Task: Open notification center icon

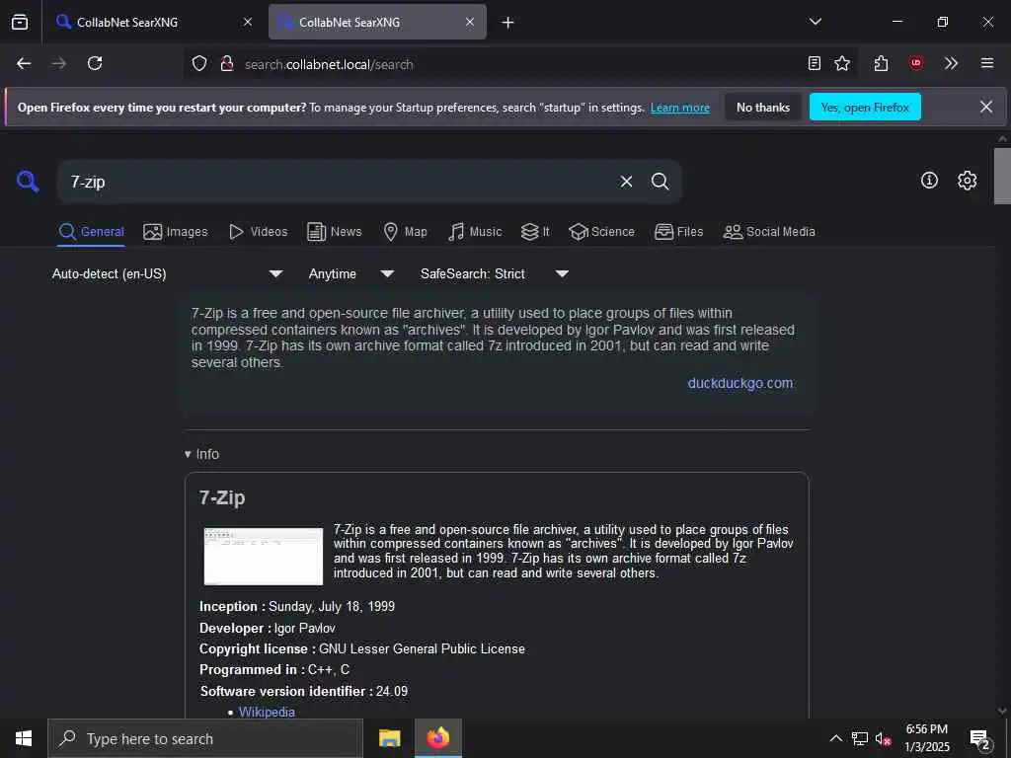Action: [980, 738]
